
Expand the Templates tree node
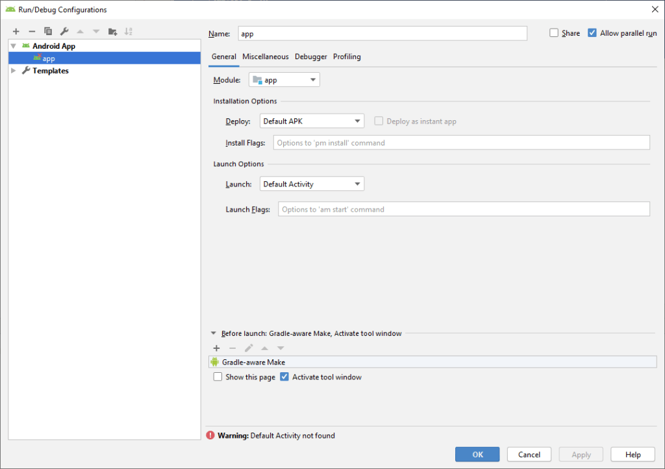(14, 71)
